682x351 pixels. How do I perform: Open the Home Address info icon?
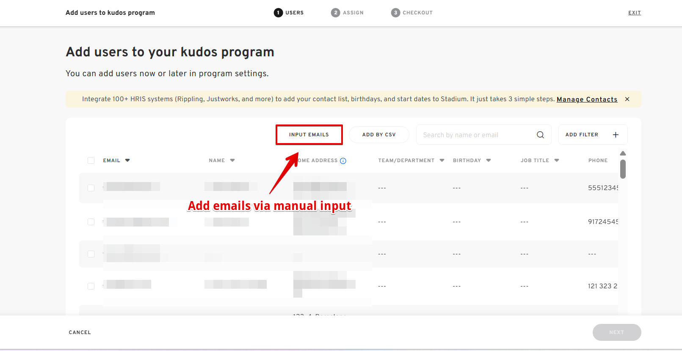pos(343,161)
